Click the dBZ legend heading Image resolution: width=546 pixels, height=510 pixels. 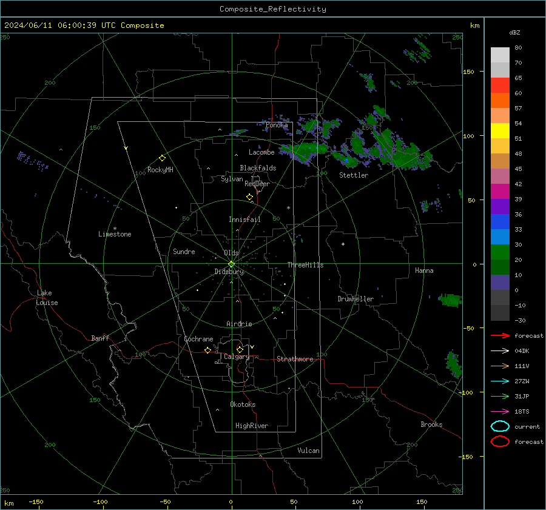pyautogui.click(x=514, y=32)
